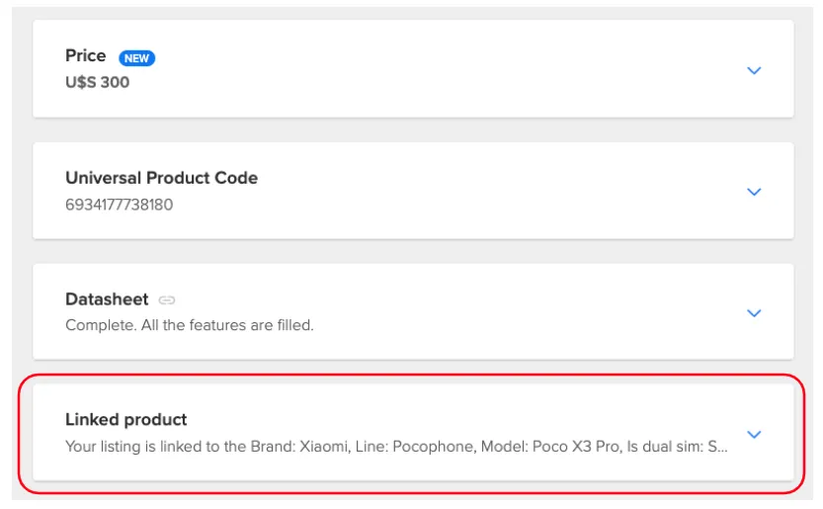
Task: Open the Datasheet section chevron arrow
Action: coord(754,313)
